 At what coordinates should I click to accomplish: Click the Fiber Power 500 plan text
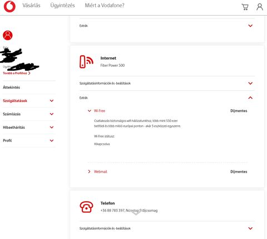tap(112, 65)
